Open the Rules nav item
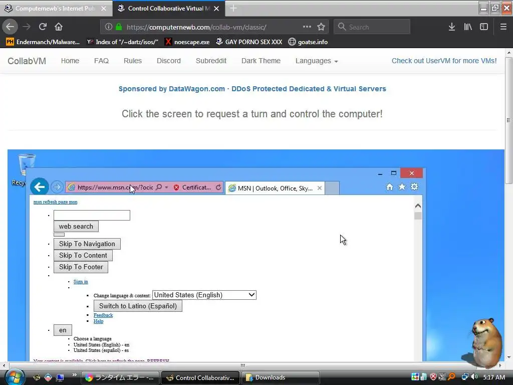 click(x=132, y=61)
